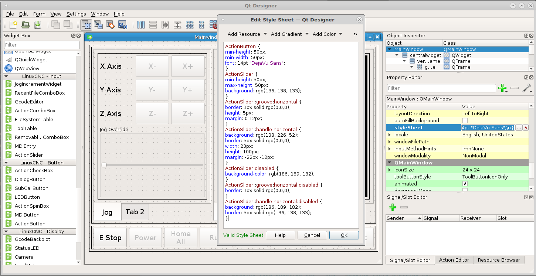The image size is (536, 276).
Task: Apply Lay Out Vertically from toolbar
Action: coord(153,25)
